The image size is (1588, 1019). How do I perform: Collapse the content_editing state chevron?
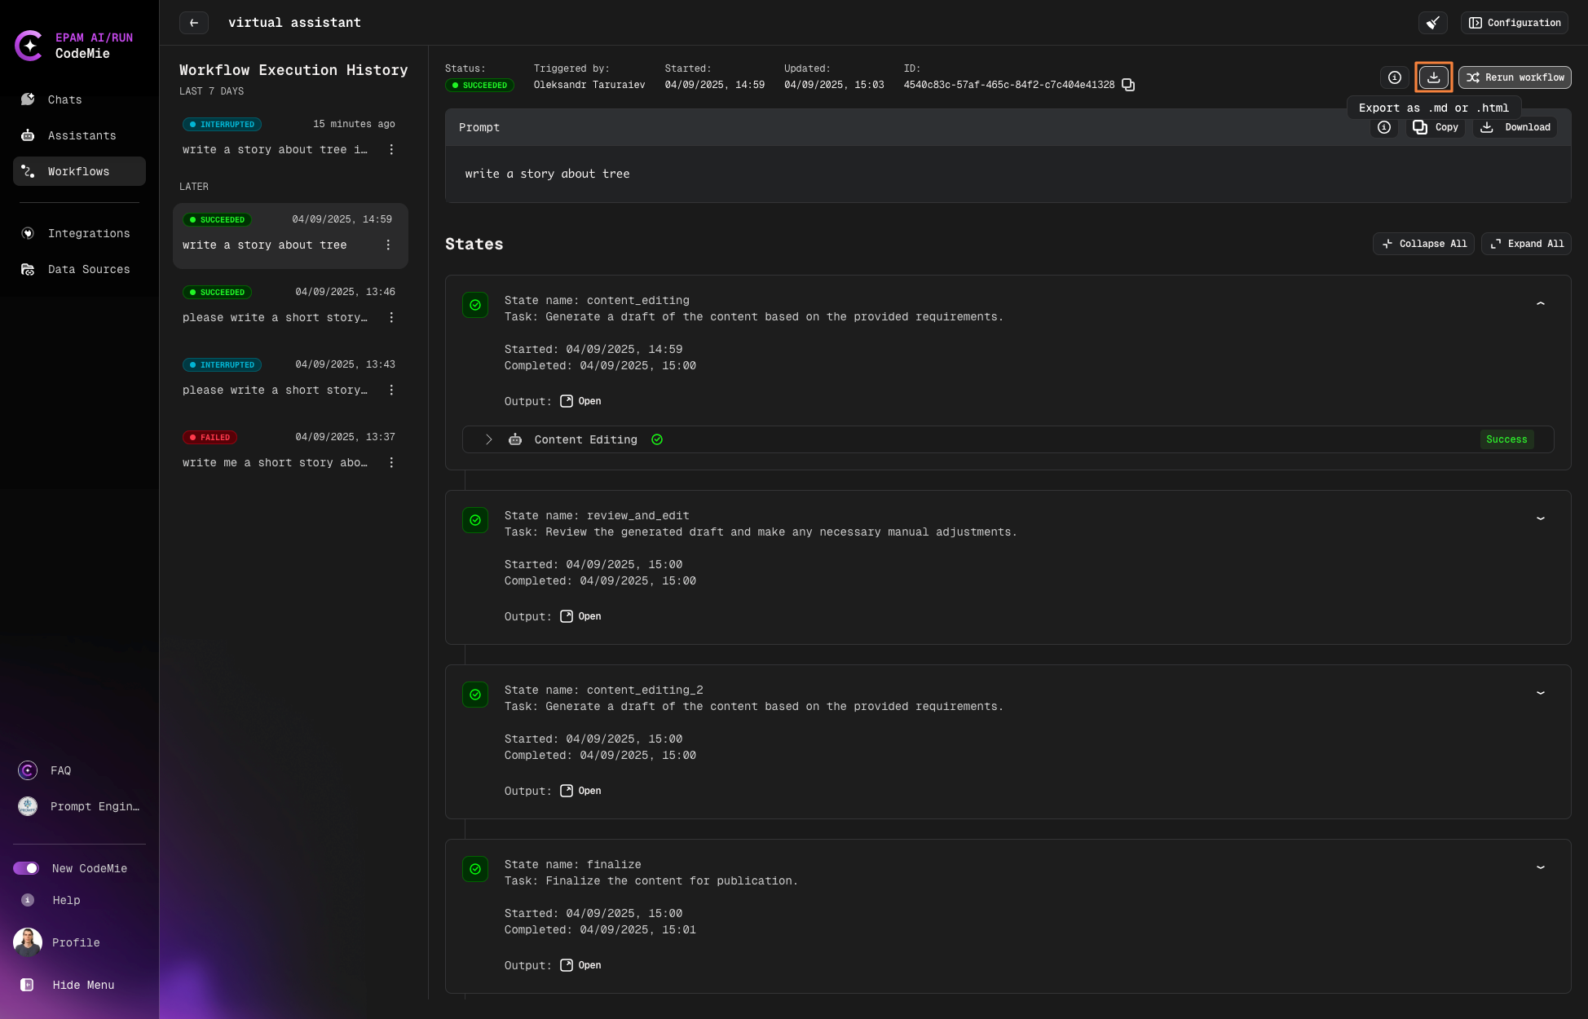click(x=1541, y=303)
